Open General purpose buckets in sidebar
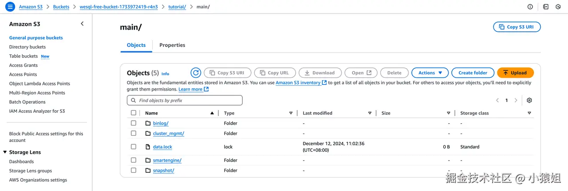 tap(36, 38)
